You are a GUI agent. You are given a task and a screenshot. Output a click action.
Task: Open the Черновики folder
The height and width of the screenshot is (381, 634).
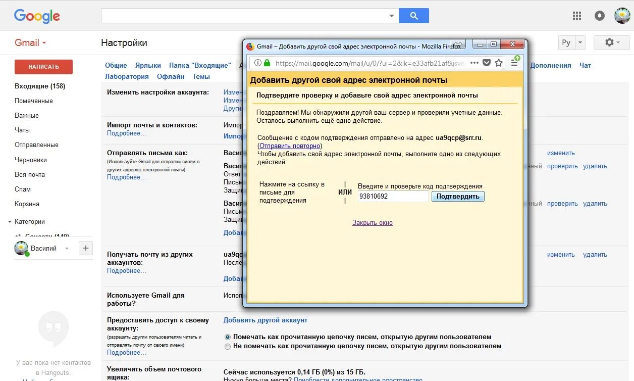31,160
